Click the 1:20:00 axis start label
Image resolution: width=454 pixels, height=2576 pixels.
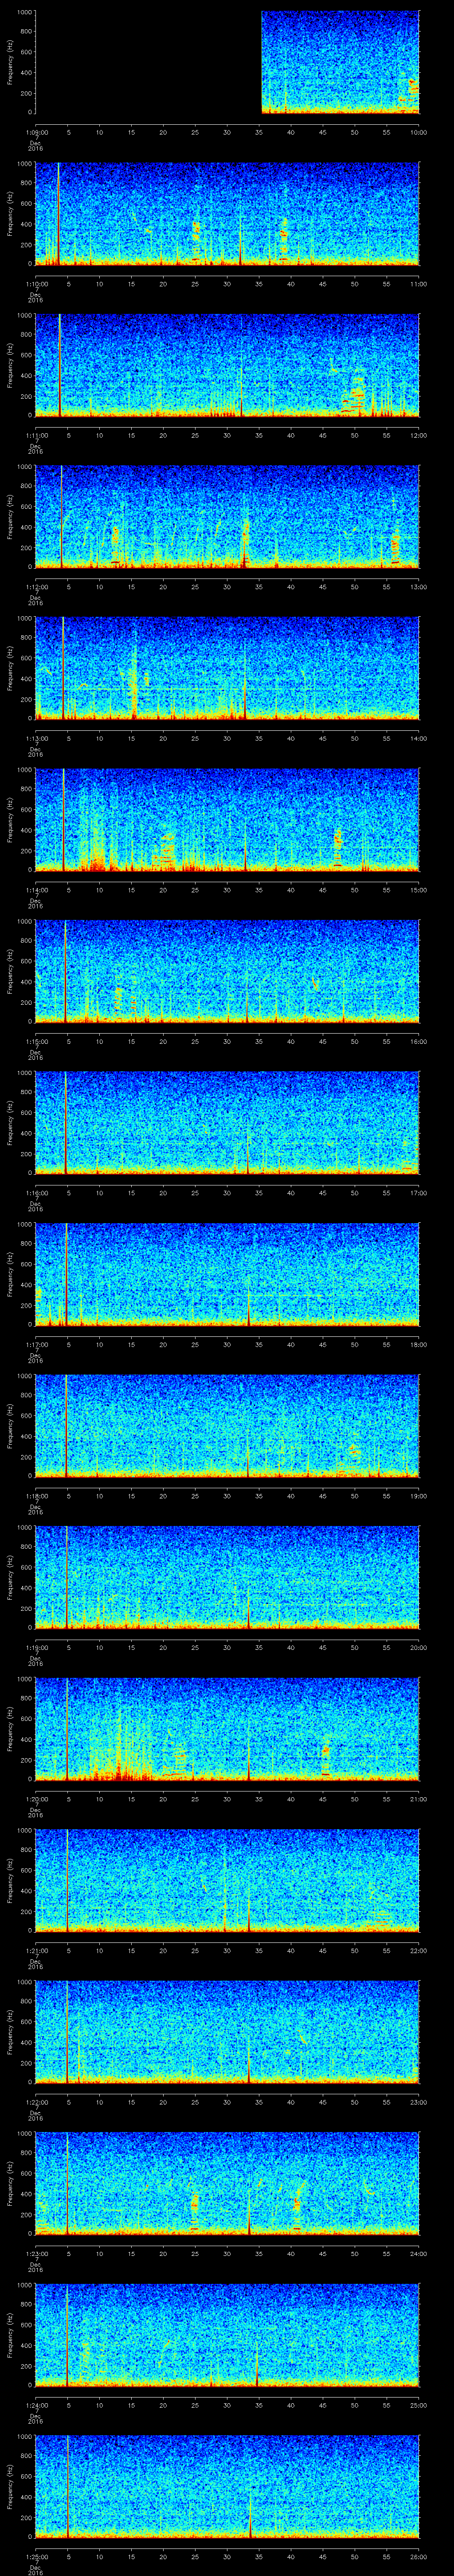click(35, 1799)
